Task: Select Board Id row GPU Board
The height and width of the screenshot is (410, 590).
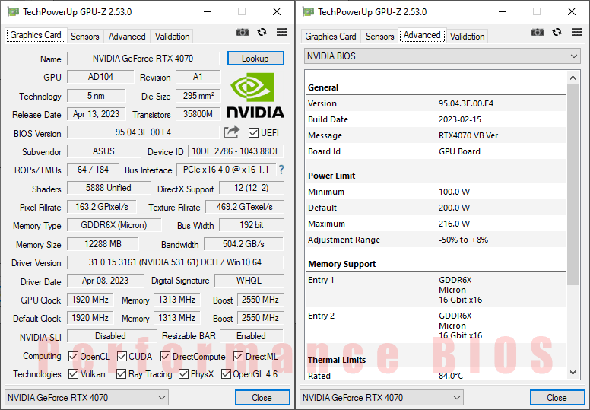Action: pyautogui.click(x=436, y=151)
